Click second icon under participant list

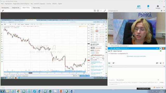(114, 63)
